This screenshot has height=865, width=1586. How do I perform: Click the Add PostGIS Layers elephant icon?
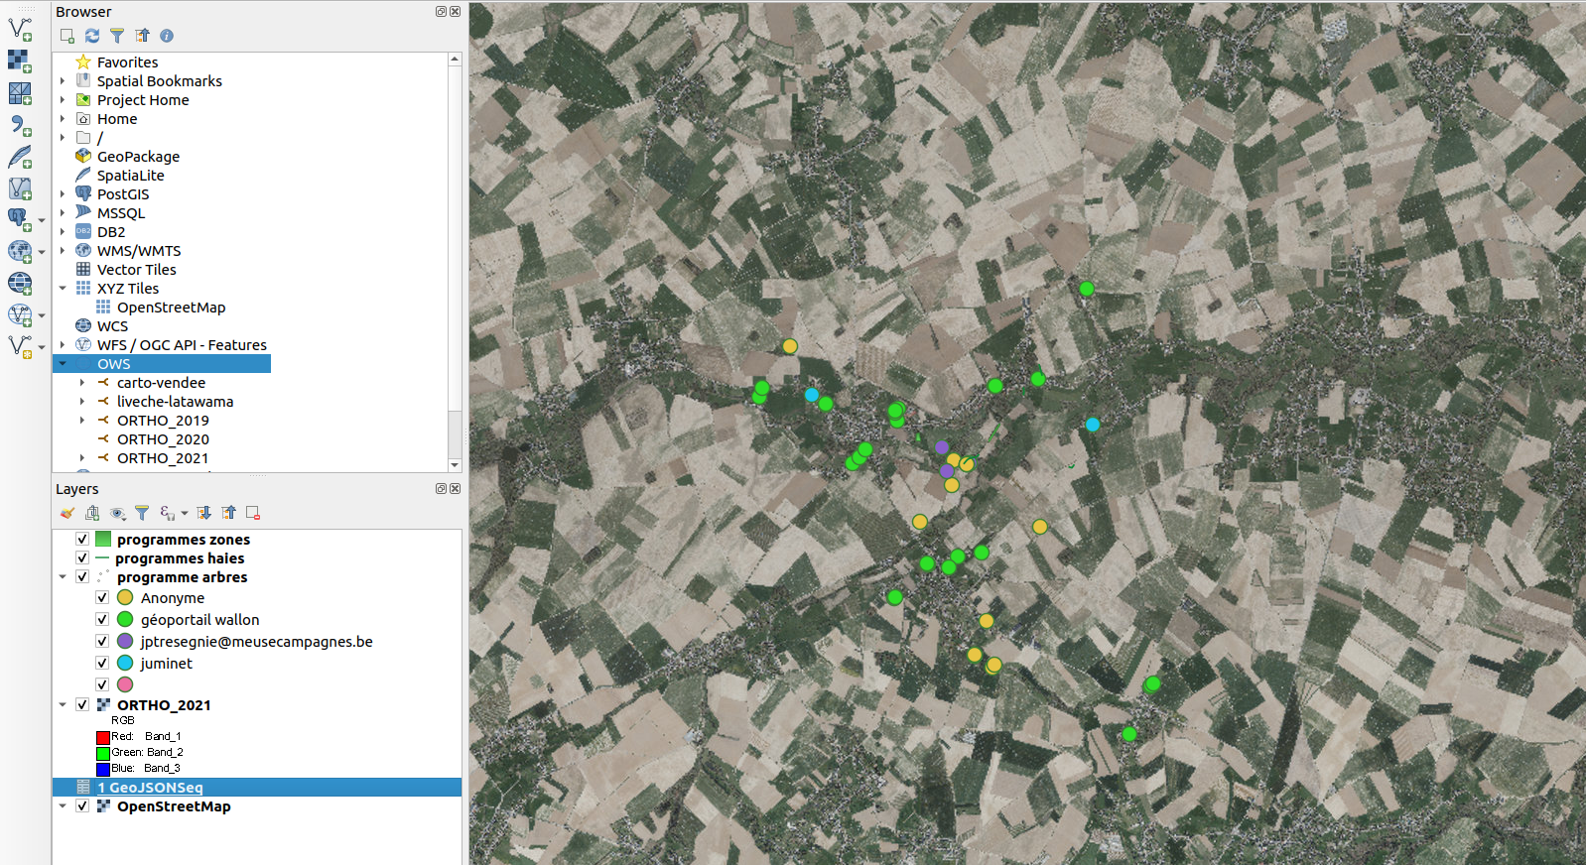19,219
